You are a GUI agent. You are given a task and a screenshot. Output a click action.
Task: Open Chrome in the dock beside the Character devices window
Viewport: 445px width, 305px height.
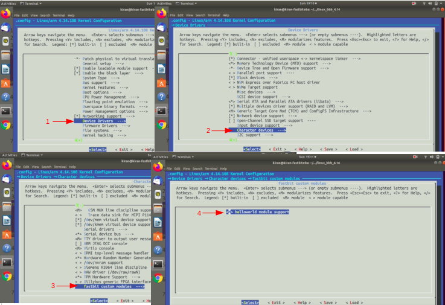point(7,276)
